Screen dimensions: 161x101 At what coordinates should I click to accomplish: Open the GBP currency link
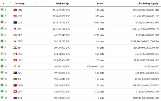point(20,35)
